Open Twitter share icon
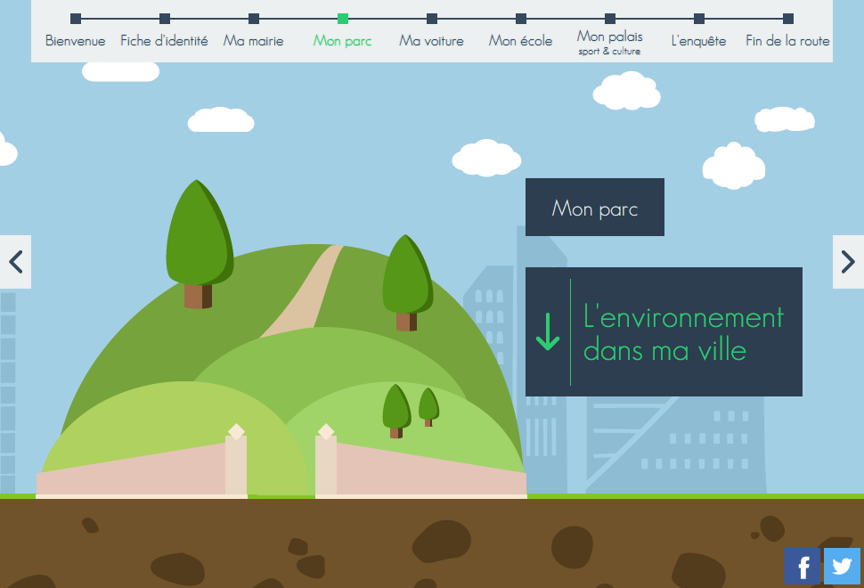This screenshot has width=864, height=588. click(x=842, y=566)
